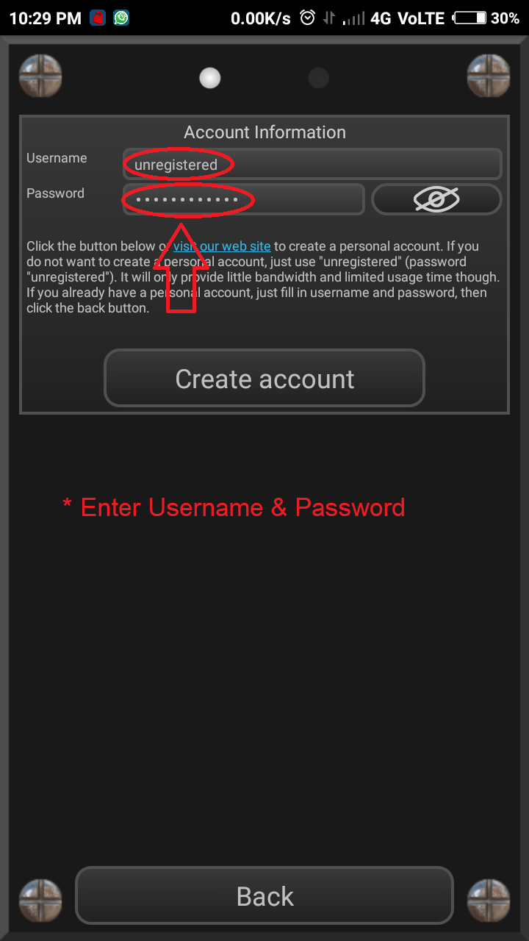Image resolution: width=529 pixels, height=941 pixels.
Task: Tap the red notification icon in status bar
Action: (98, 18)
